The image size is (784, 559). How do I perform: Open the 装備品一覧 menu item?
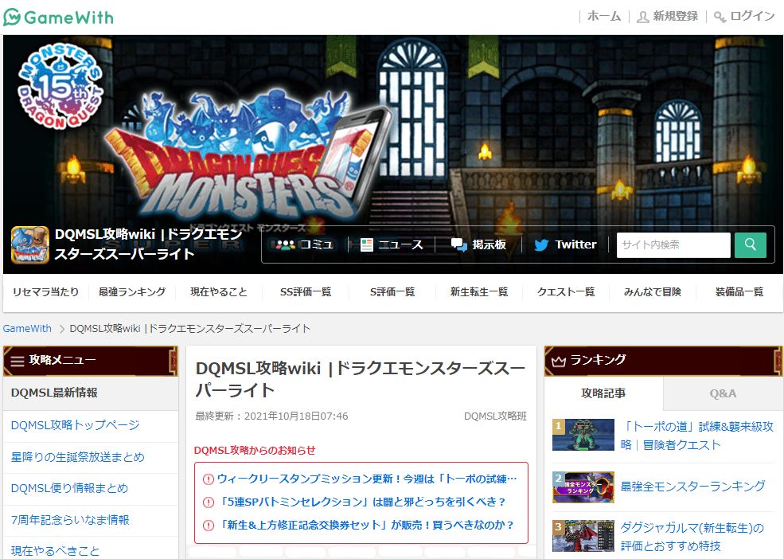(739, 291)
